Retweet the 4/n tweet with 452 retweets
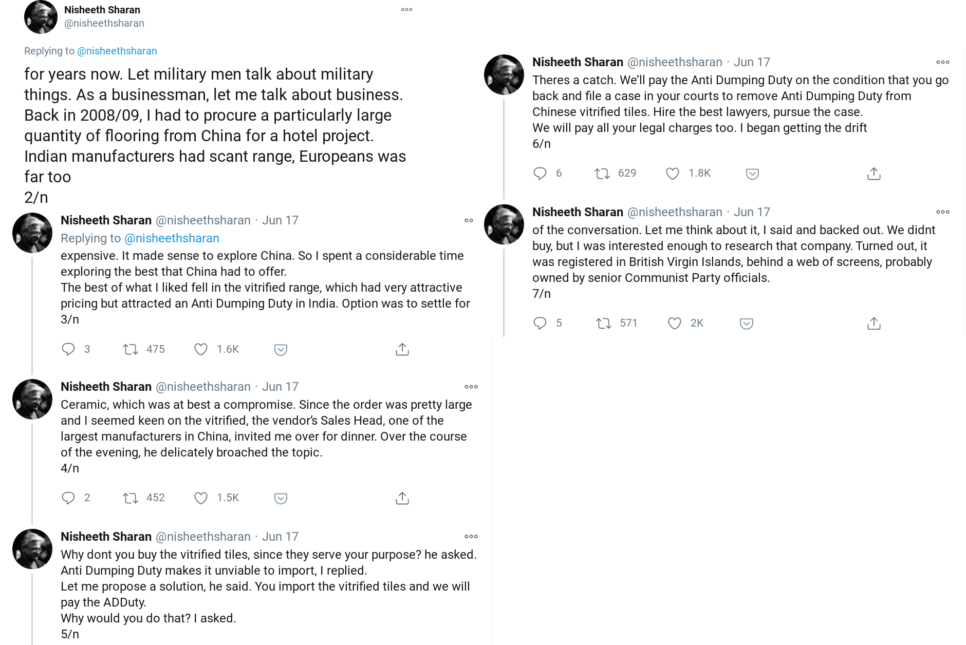 click(131, 498)
